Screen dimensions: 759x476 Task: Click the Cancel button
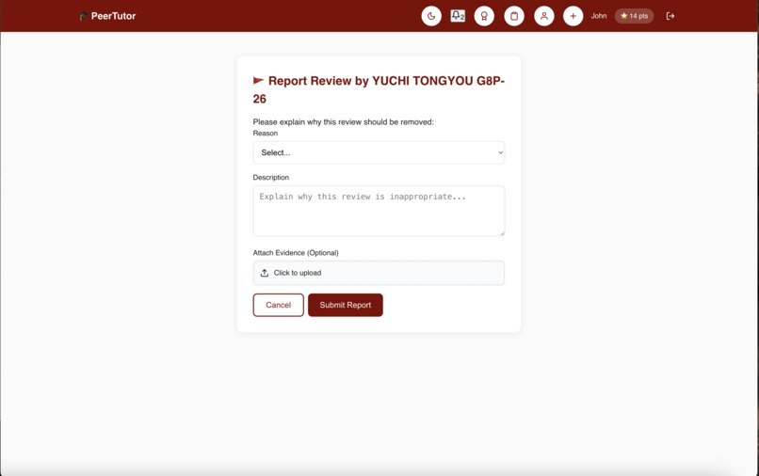click(x=279, y=305)
